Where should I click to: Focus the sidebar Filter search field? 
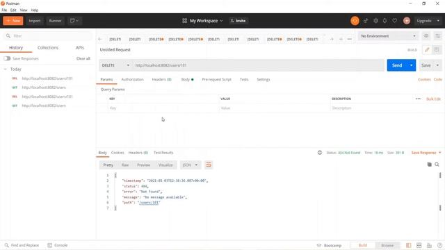click(x=48, y=36)
